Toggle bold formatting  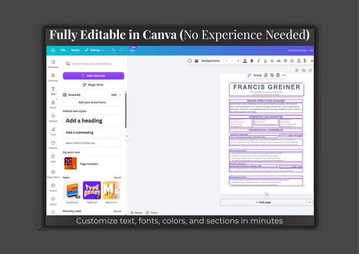click(x=252, y=61)
